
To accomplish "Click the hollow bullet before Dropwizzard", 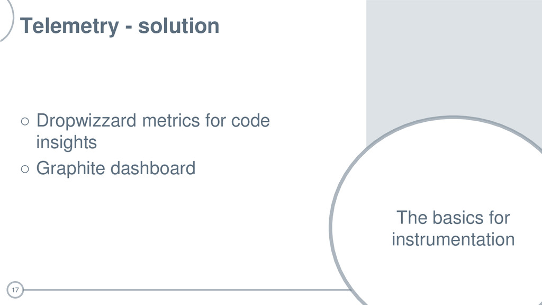I will 25,121.
